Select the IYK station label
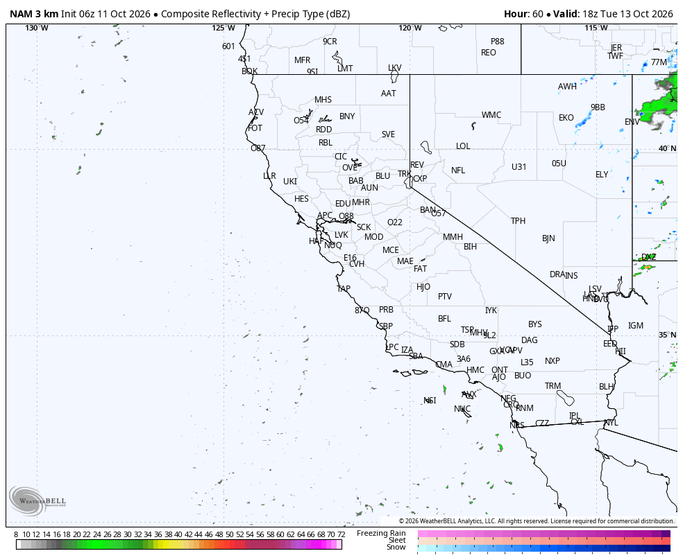 [491, 311]
